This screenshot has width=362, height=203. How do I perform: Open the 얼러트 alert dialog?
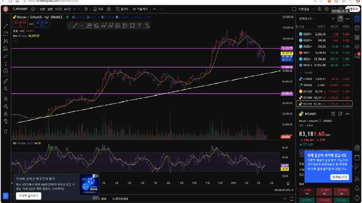coord(122,9)
